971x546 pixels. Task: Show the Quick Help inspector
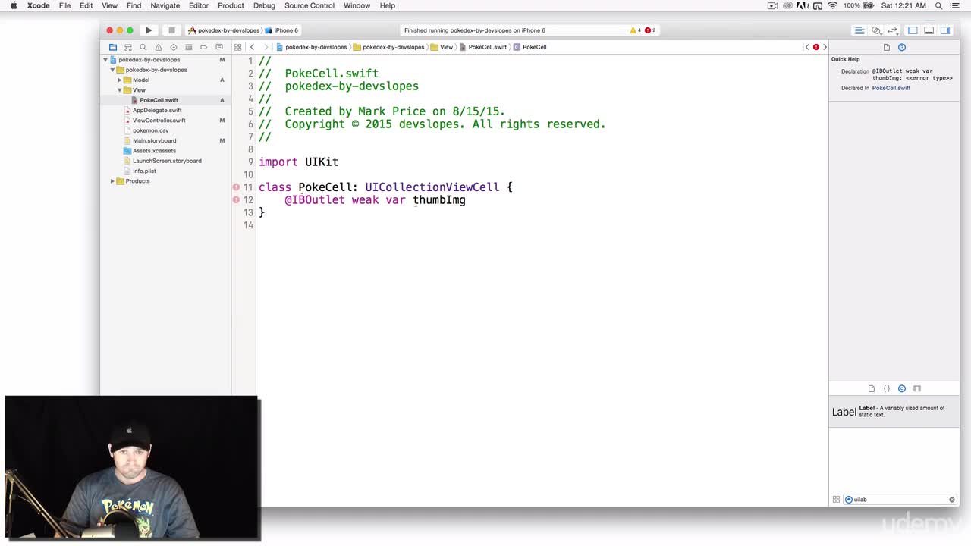tap(902, 47)
